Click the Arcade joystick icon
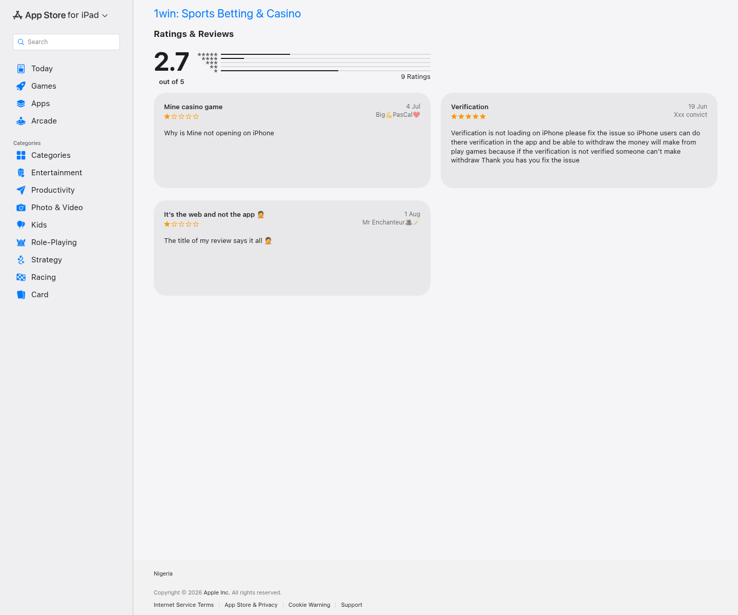This screenshot has width=738, height=615. (21, 121)
